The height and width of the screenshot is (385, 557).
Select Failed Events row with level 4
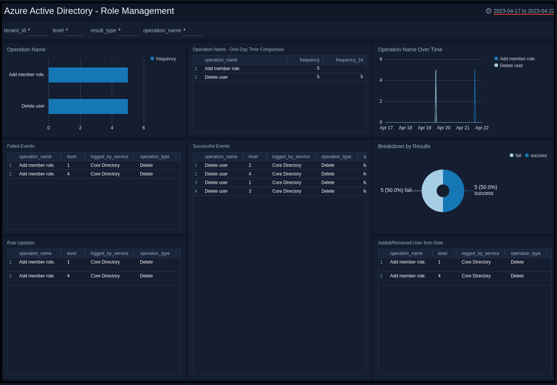click(94, 174)
